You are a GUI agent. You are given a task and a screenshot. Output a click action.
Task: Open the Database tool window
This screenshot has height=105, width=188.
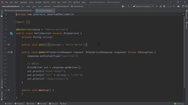(187, 14)
